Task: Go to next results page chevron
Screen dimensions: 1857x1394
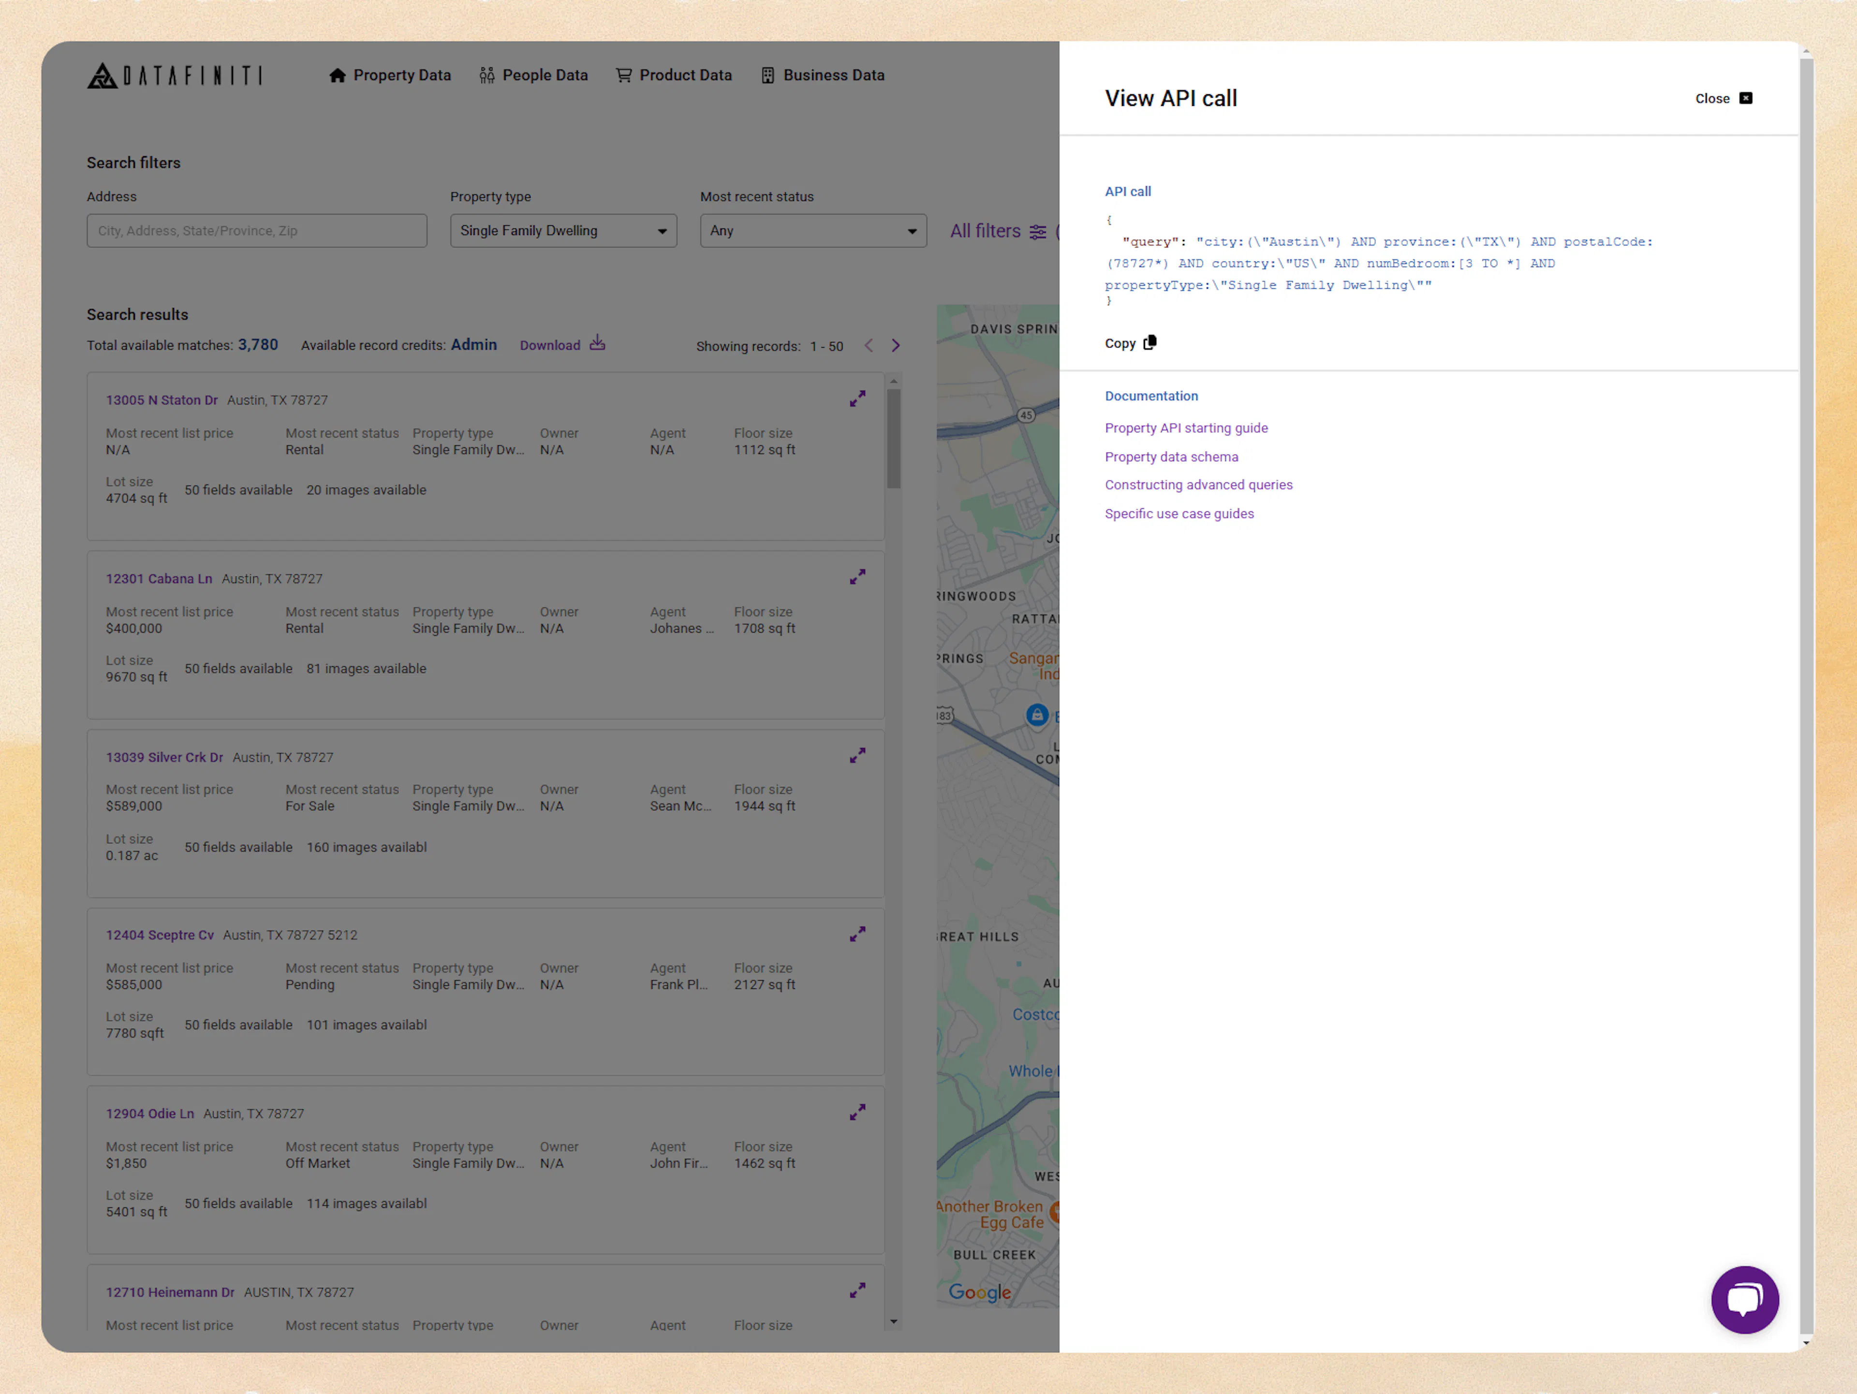Action: pos(895,345)
